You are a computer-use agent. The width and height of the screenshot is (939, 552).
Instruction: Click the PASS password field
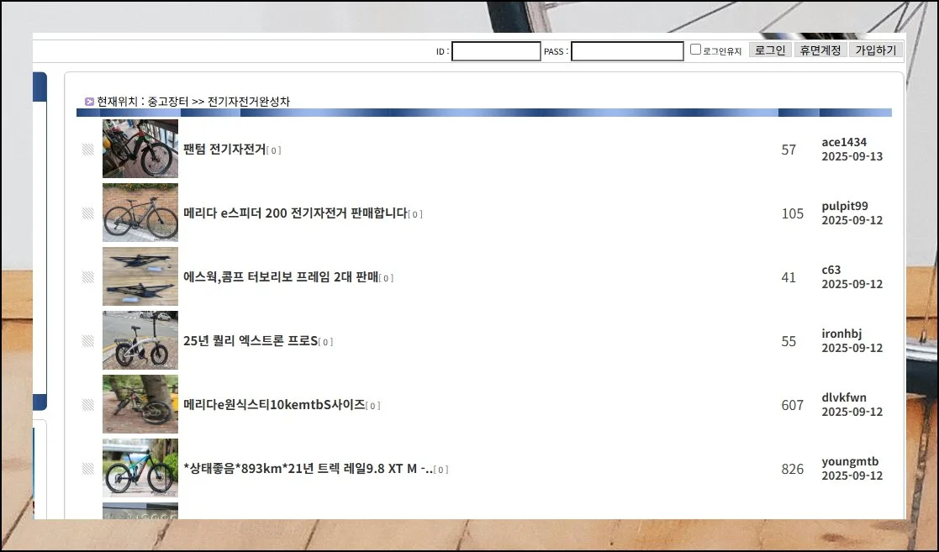[x=627, y=51]
